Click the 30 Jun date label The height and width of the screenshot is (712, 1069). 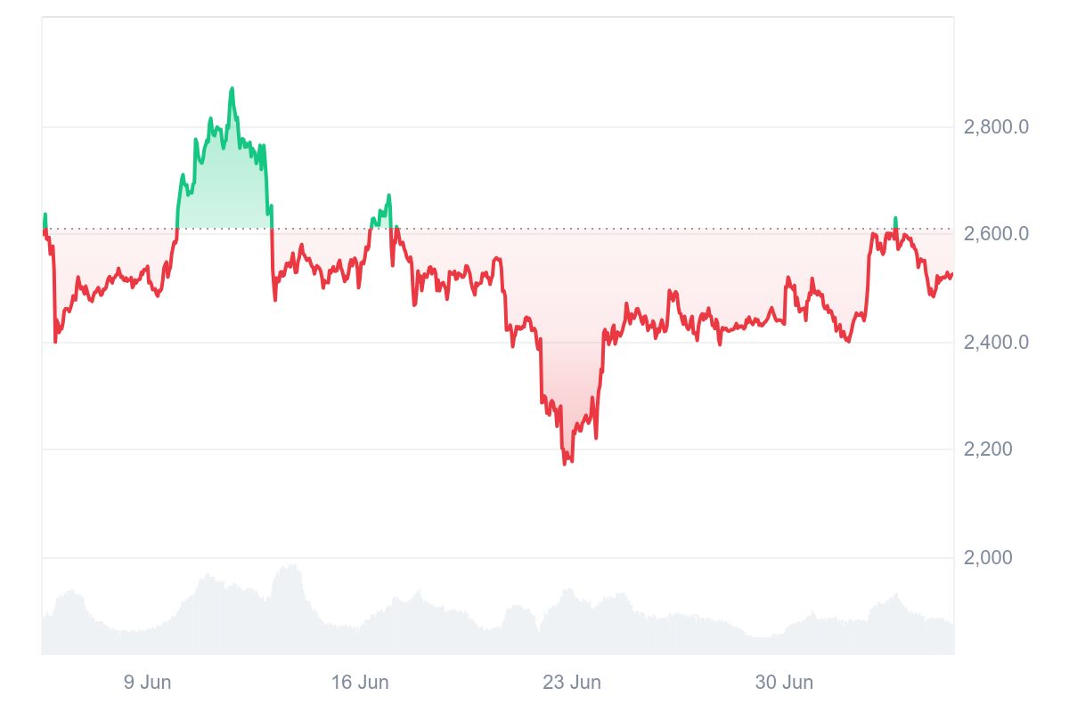(784, 683)
